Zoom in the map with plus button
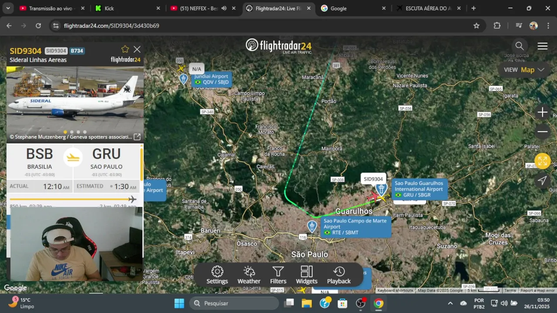557x313 pixels. [x=542, y=113]
